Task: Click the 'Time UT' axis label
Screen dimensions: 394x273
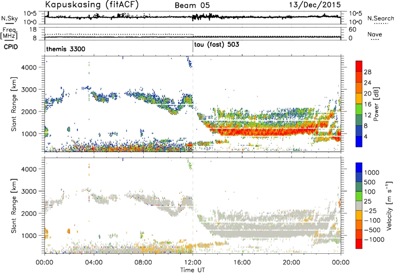Action: 193,270
